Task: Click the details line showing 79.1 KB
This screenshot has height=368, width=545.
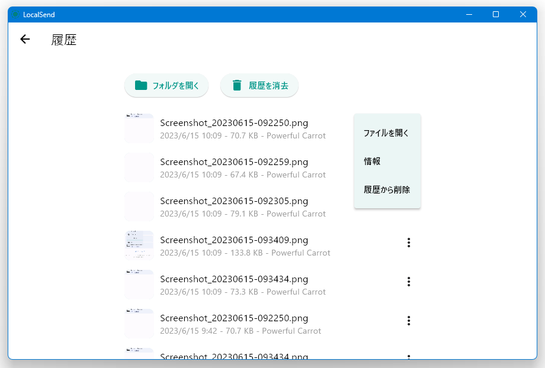Action: pos(243,214)
